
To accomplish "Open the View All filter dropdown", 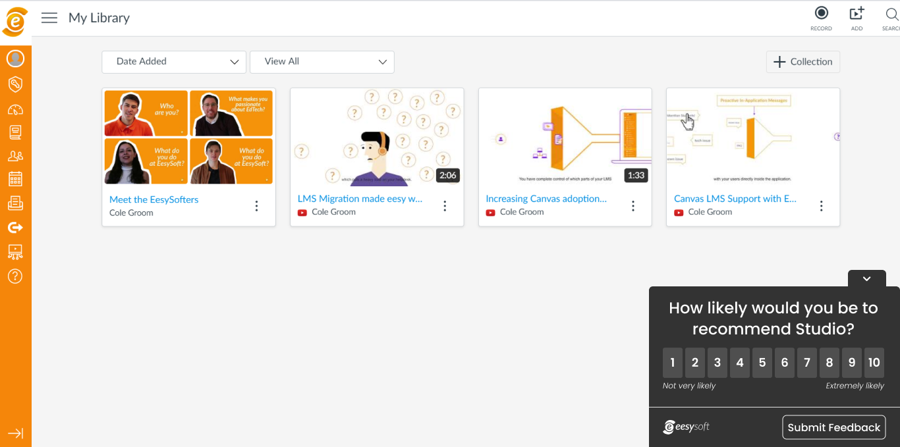I will click(322, 62).
